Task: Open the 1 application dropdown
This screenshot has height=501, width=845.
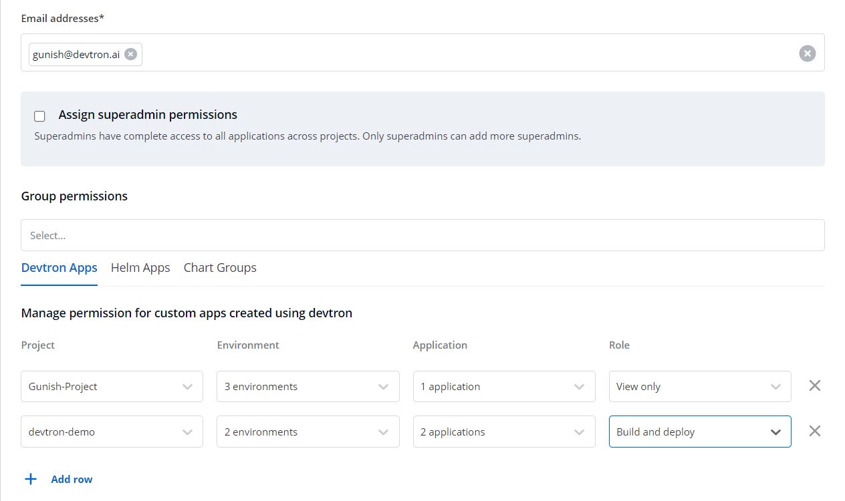Action: click(503, 387)
